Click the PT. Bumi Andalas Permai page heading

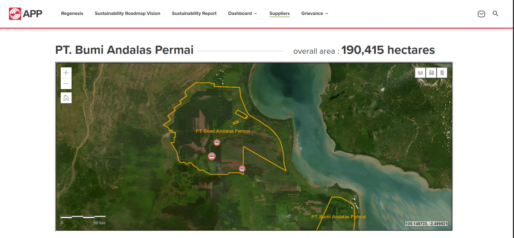[x=124, y=50]
